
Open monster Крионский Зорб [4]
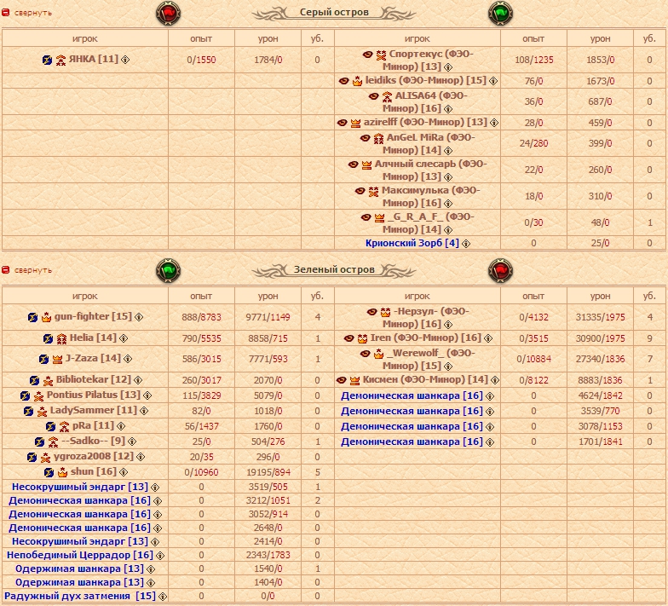point(412,243)
